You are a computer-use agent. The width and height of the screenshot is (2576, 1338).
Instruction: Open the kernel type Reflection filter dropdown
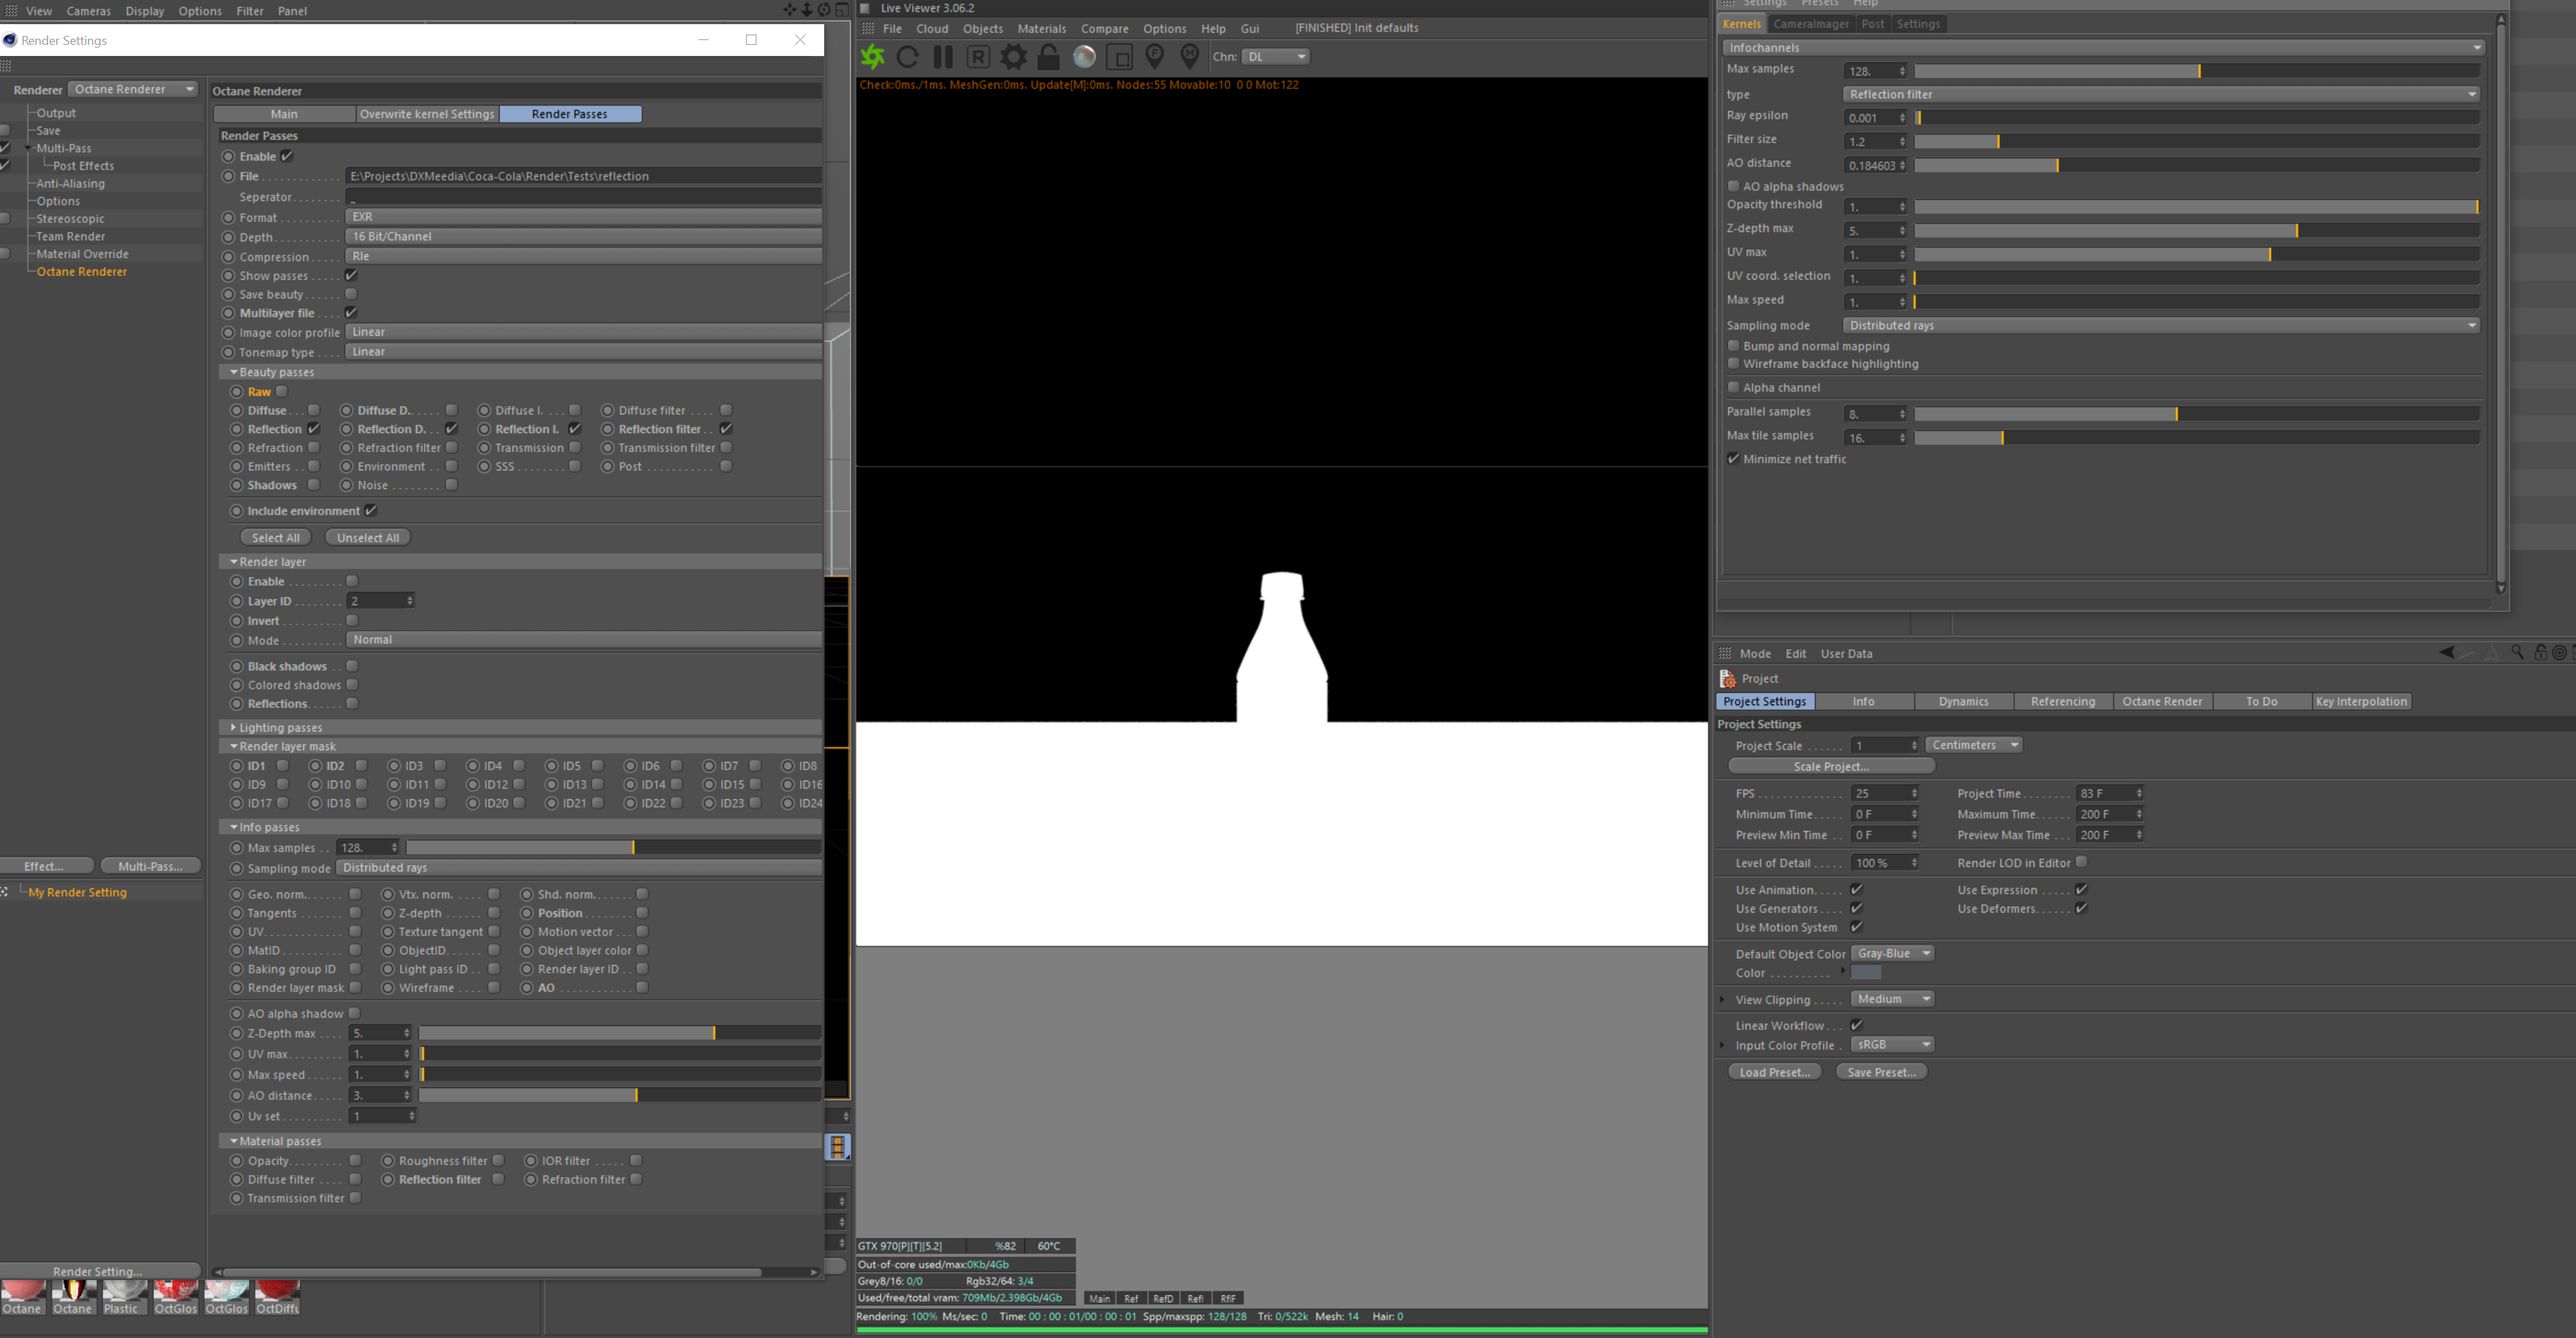click(x=2160, y=94)
